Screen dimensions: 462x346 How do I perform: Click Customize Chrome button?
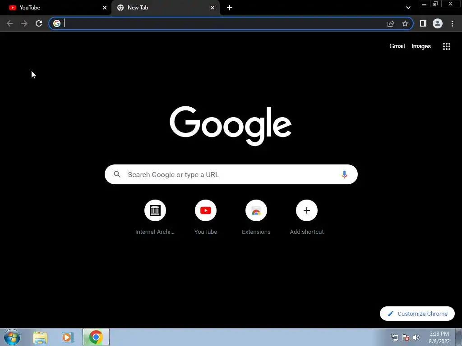[417, 314]
